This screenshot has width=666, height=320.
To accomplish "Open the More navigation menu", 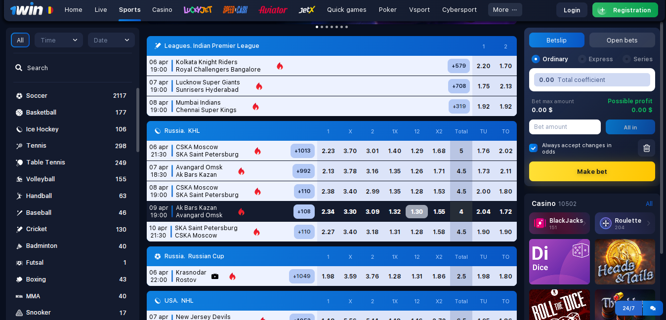I will [505, 9].
